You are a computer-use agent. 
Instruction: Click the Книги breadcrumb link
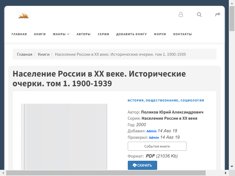coord(43,54)
